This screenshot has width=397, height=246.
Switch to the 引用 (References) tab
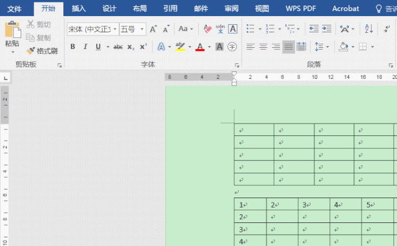click(170, 9)
